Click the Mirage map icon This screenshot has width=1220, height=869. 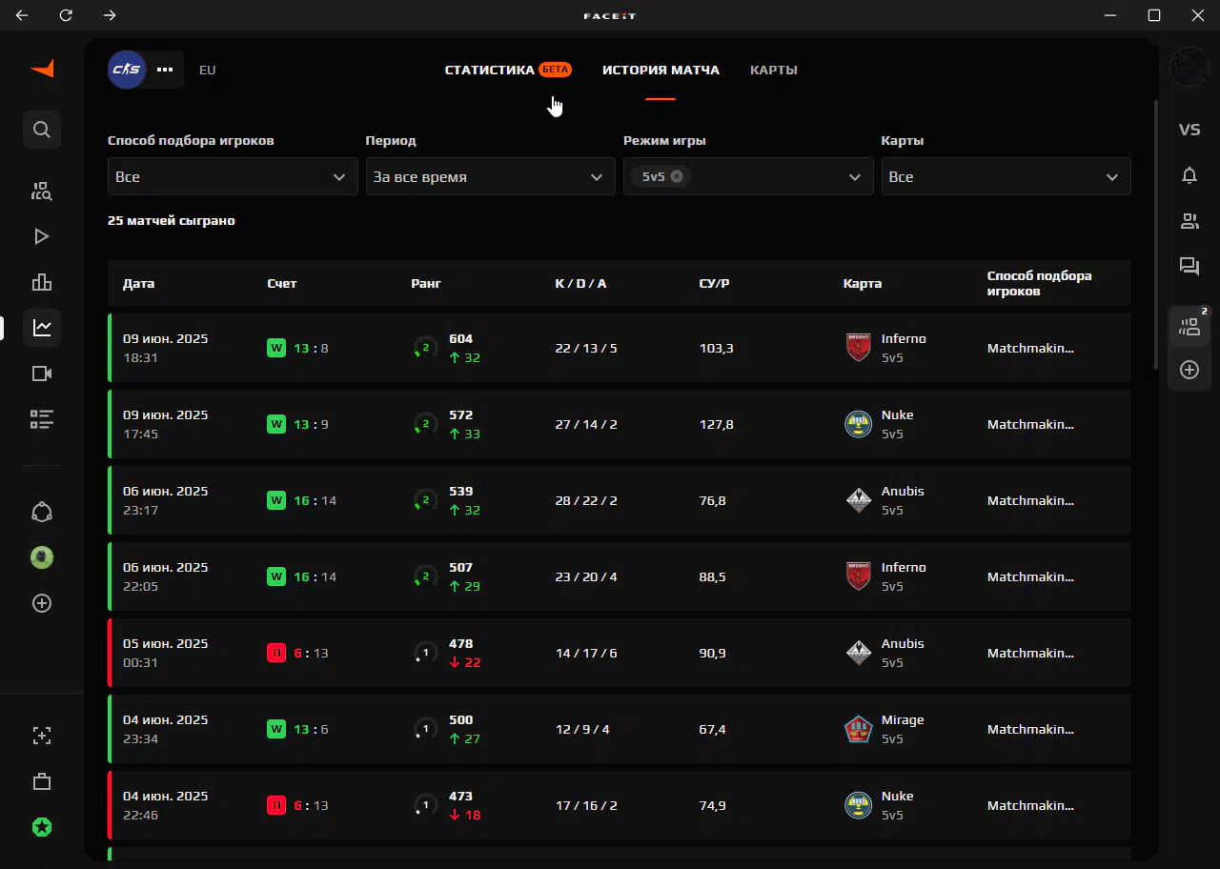pos(859,729)
